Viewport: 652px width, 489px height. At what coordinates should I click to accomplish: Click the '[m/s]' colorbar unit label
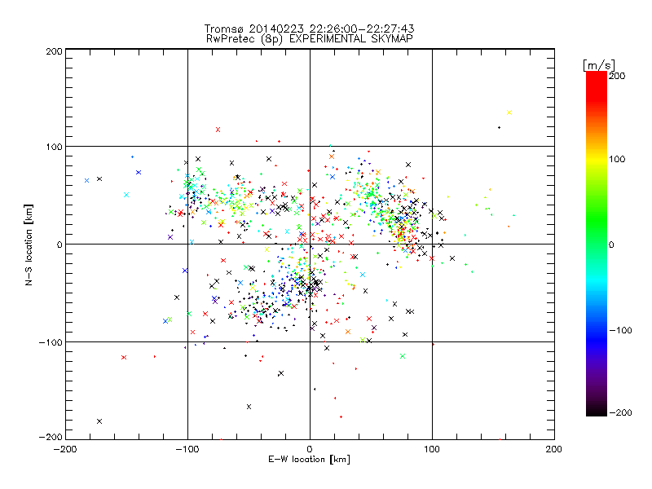pyautogui.click(x=599, y=65)
